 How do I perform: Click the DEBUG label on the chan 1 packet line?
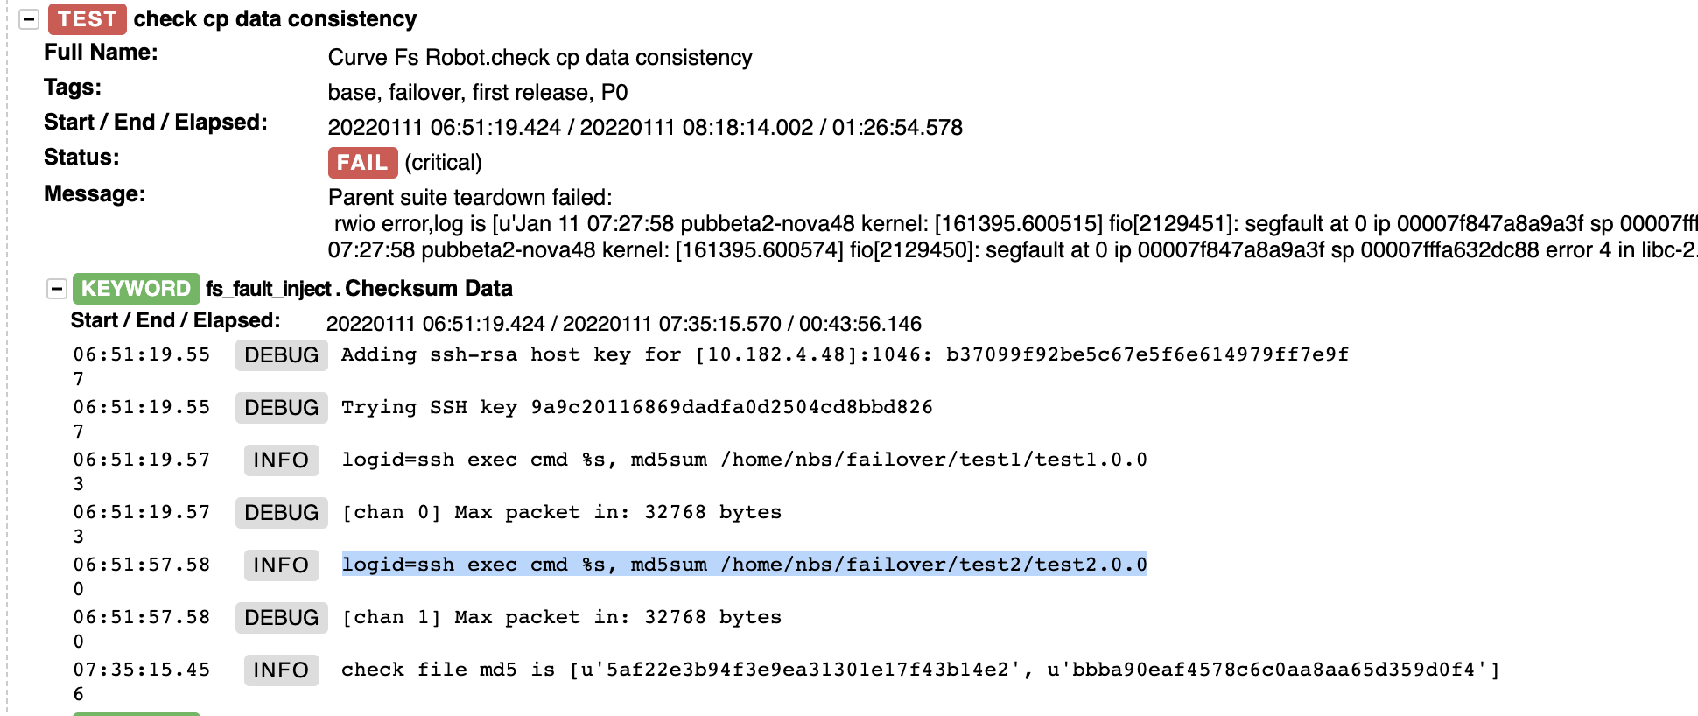pyautogui.click(x=280, y=617)
